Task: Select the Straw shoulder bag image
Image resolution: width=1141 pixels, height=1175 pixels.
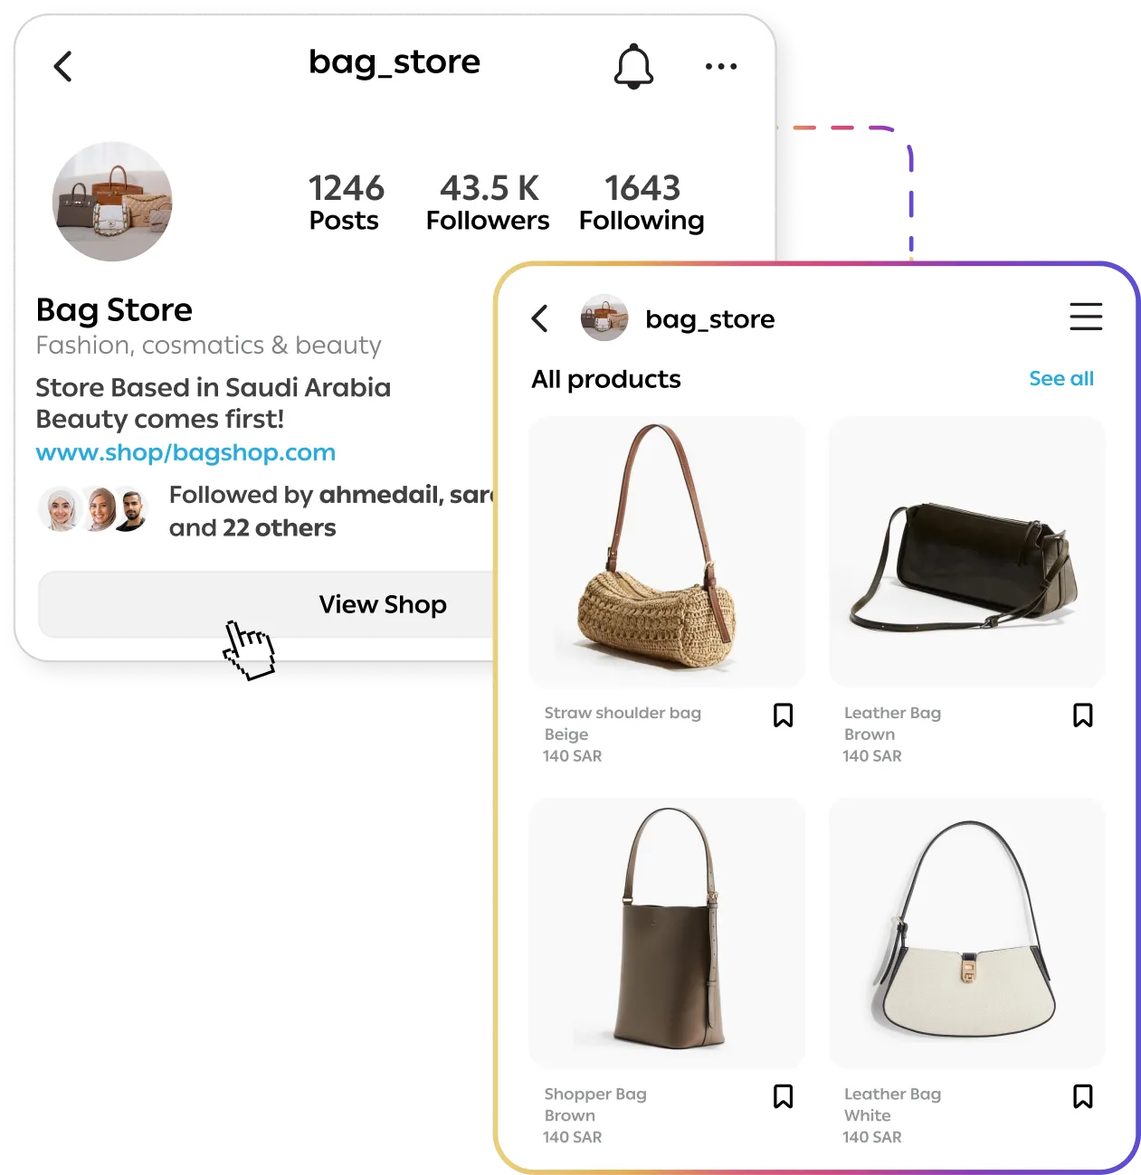Action: [667, 552]
